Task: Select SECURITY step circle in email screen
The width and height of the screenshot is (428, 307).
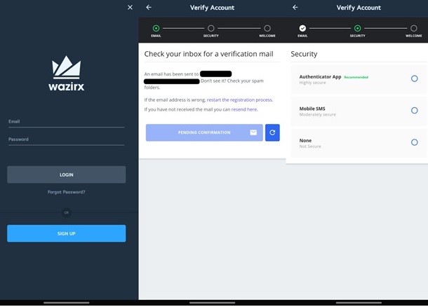Action: pyautogui.click(x=211, y=28)
